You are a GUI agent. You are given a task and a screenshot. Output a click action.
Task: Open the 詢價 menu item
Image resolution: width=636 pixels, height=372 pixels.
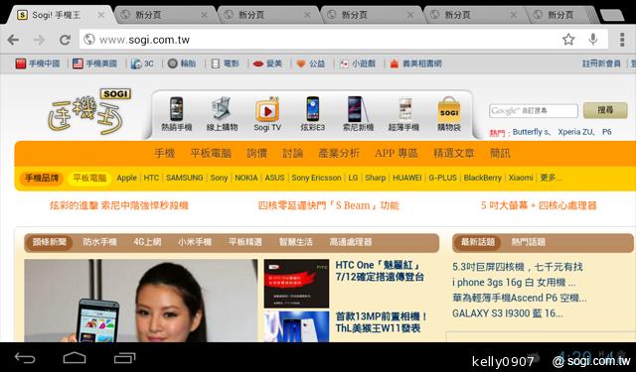pyautogui.click(x=256, y=153)
